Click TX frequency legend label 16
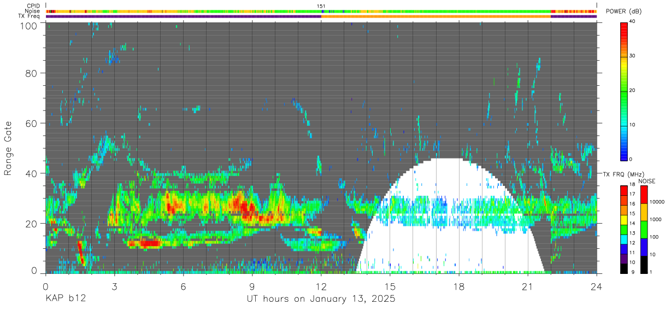Image resolution: width=671 pixels, height=310 pixels. tap(632, 204)
